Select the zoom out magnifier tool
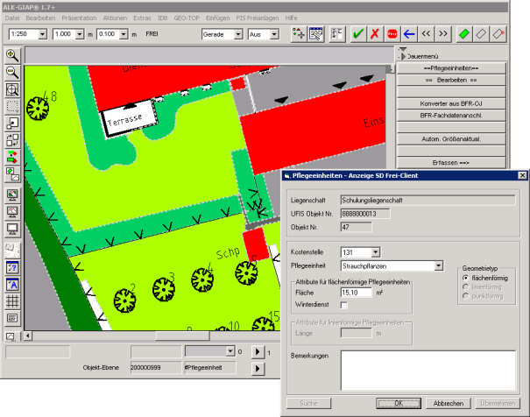This screenshot has width=530, height=417. click(12, 72)
